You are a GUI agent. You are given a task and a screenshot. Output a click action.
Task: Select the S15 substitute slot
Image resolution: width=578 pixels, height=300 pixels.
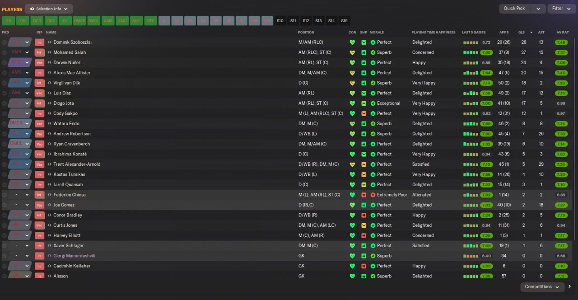[x=345, y=21]
